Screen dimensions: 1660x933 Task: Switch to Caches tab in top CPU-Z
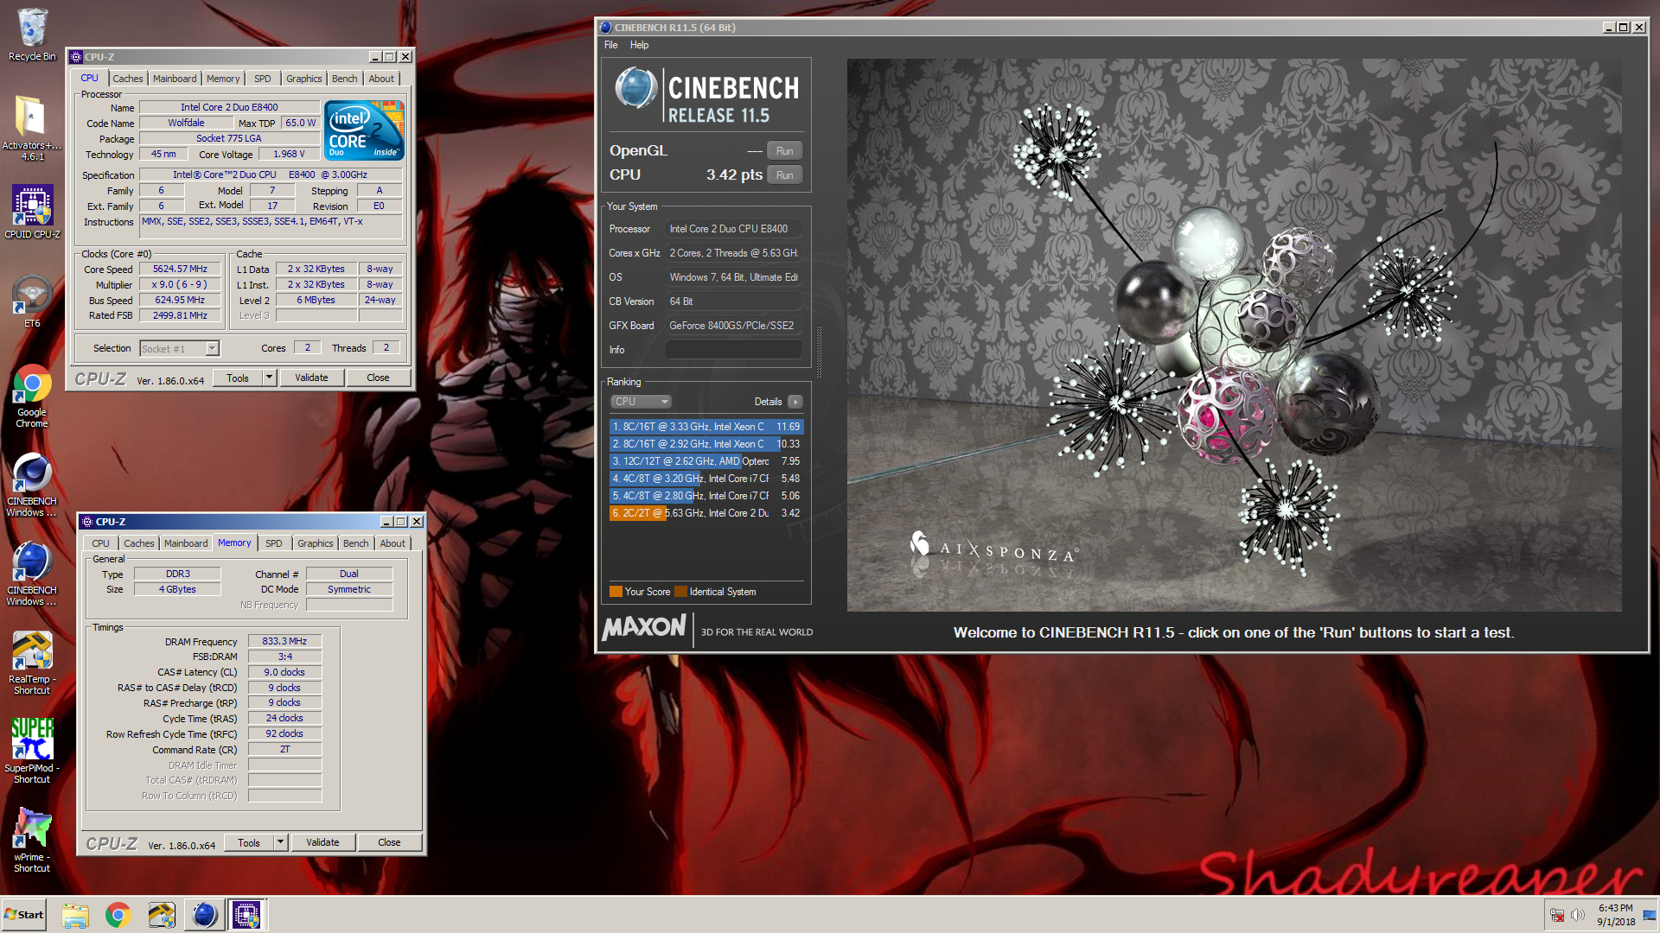coord(128,79)
